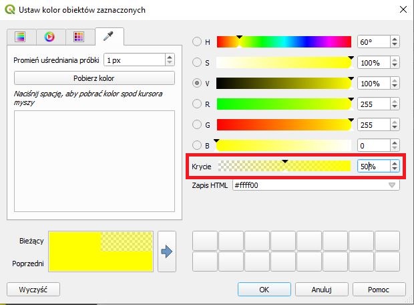Click the Wyczyść clear button
The width and height of the screenshot is (414, 305).
[x=33, y=290]
